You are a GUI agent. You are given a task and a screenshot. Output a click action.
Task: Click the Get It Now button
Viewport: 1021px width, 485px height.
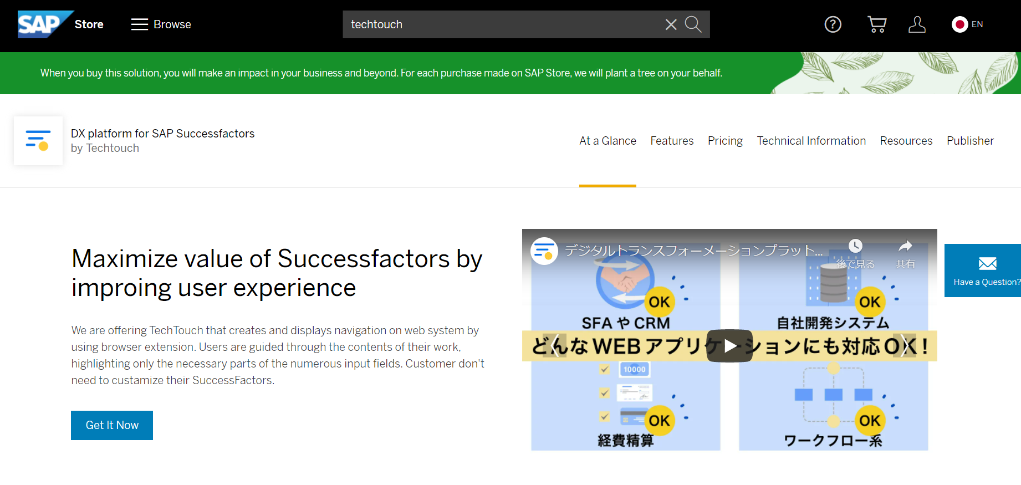[112, 425]
